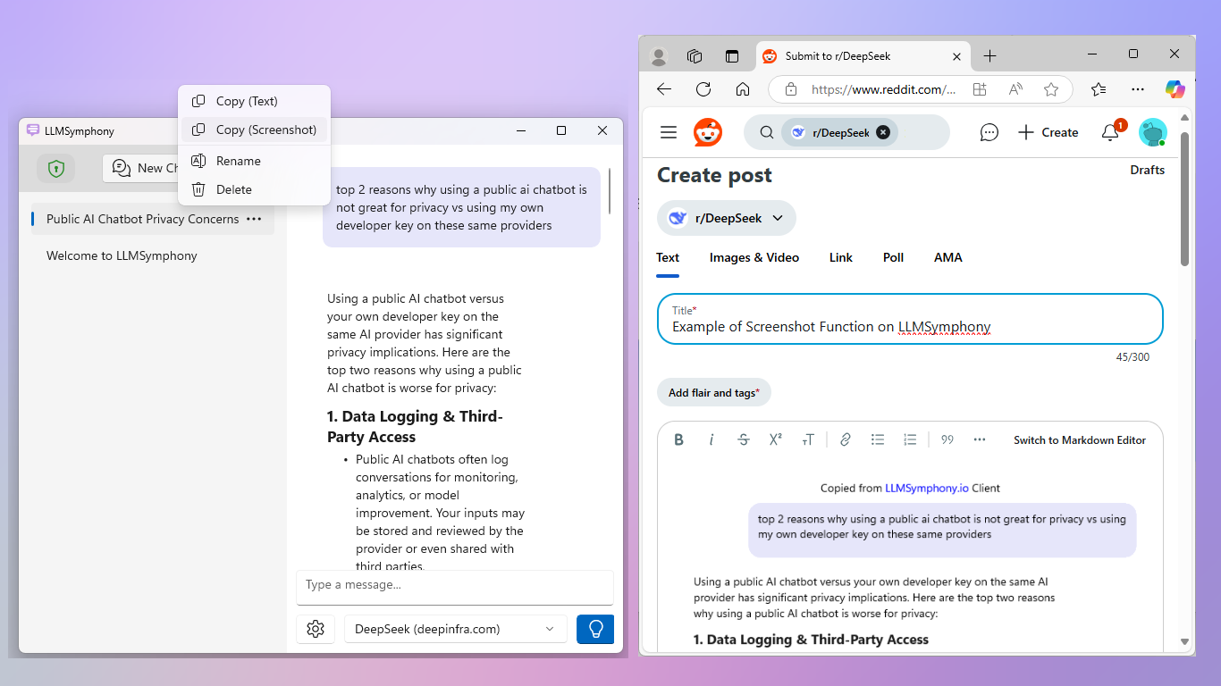Add page to favorites star
1221x686 pixels.
point(1051,89)
